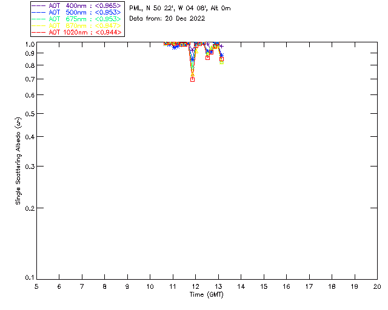Click the AOT 1020nm legend entry
The width and height of the screenshot is (388, 310).
point(76,32)
